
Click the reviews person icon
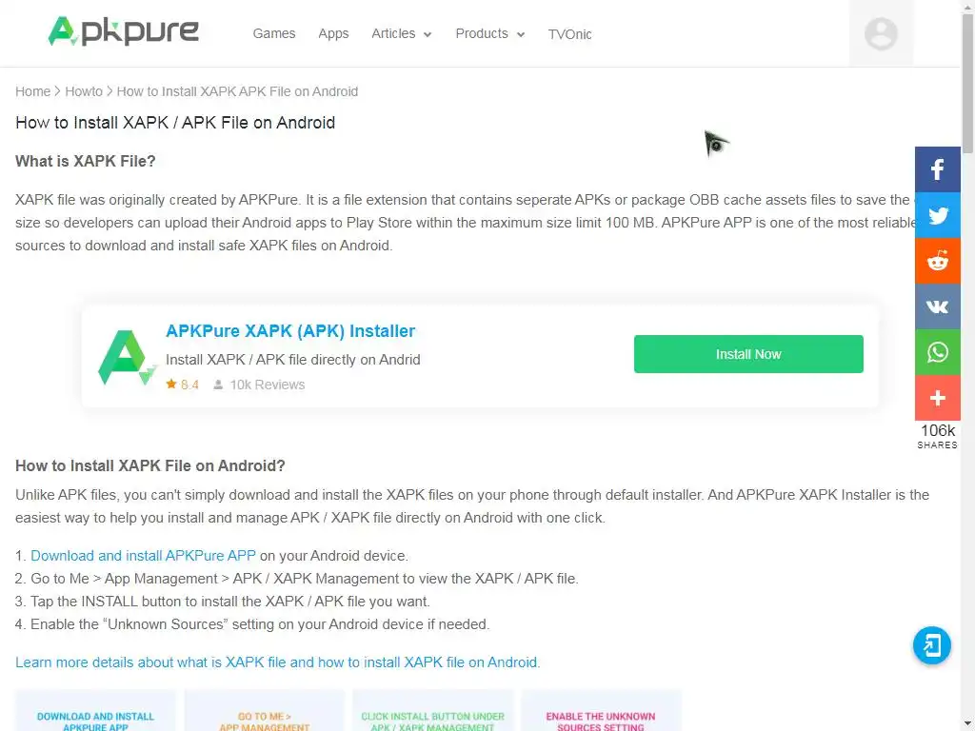[218, 385]
